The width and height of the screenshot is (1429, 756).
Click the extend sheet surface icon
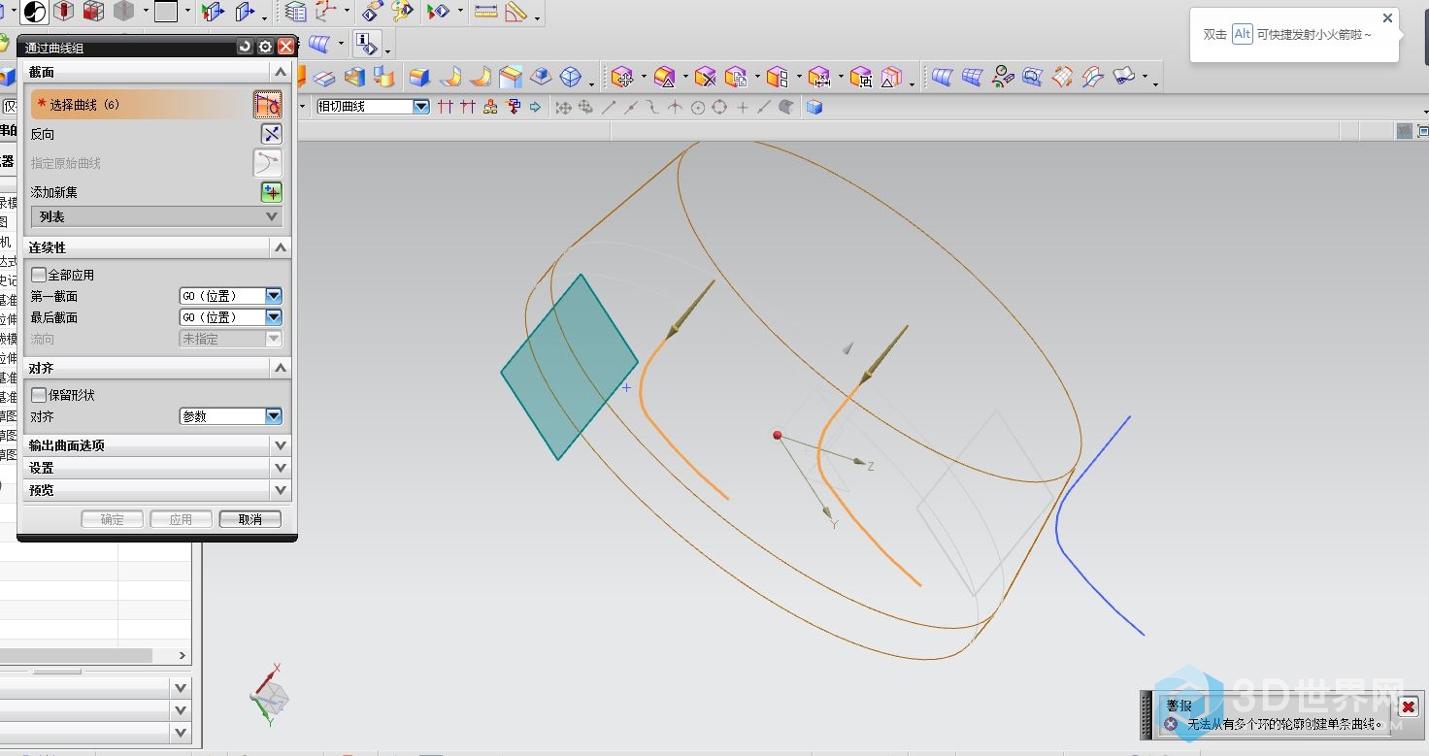tap(1092, 78)
